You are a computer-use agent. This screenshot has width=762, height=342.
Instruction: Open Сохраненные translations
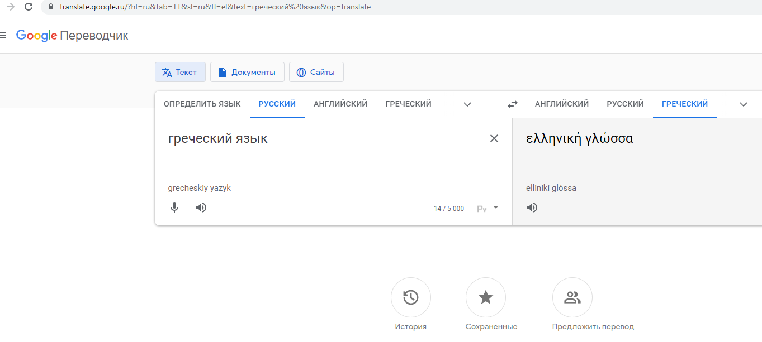pyautogui.click(x=486, y=297)
